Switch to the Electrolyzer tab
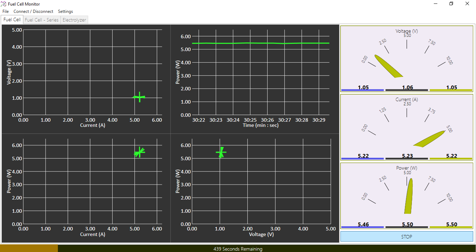 pos(74,20)
